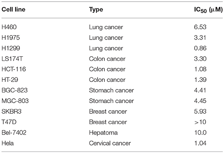Click the T47D IC50 value >10
Screen dimensions: 224x153
[200, 122]
